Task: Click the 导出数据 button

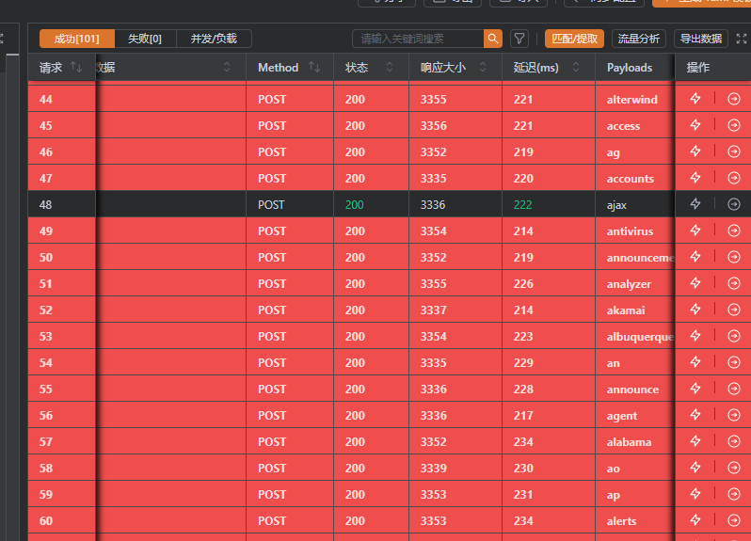Action: click(x=701, y=39)
